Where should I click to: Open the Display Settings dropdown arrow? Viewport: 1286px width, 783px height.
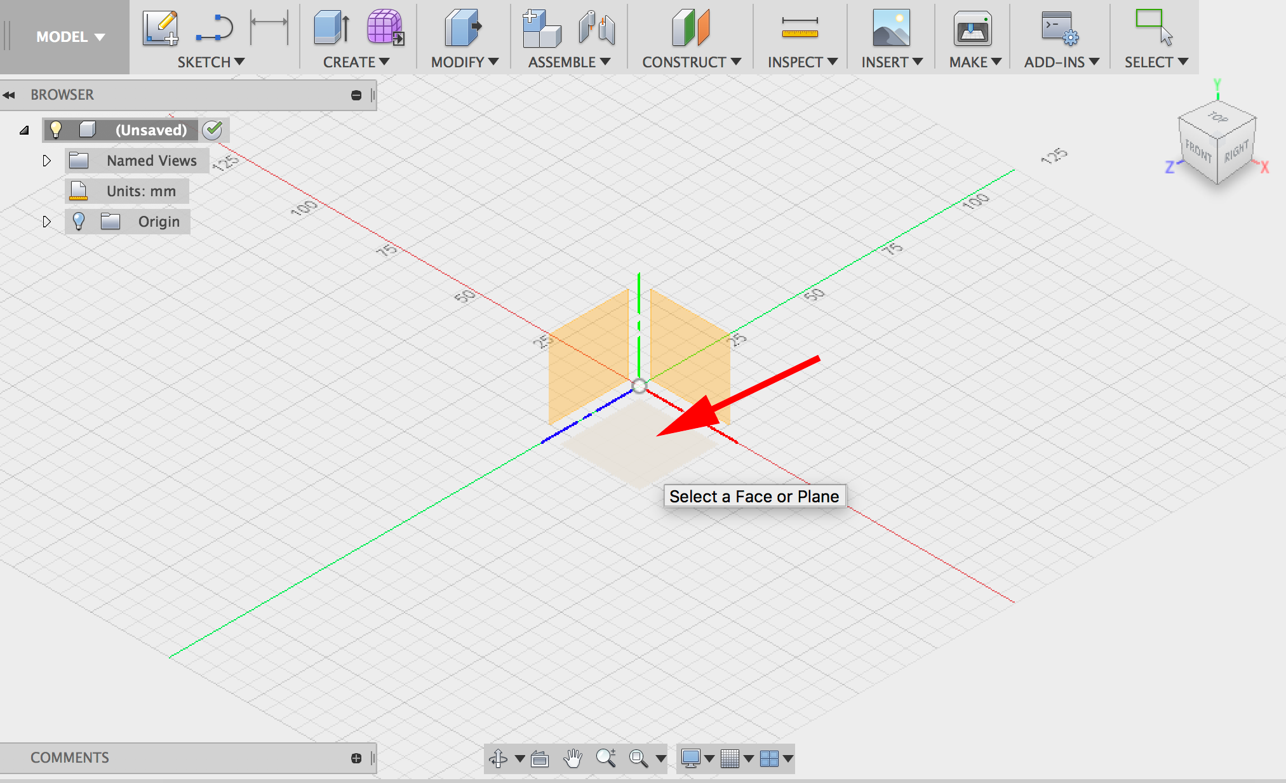pyautogui.click(x=709, y=758)
